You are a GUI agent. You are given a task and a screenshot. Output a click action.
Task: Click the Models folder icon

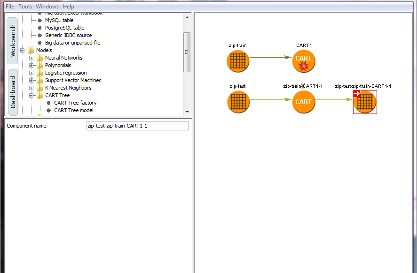click(31, 50)
